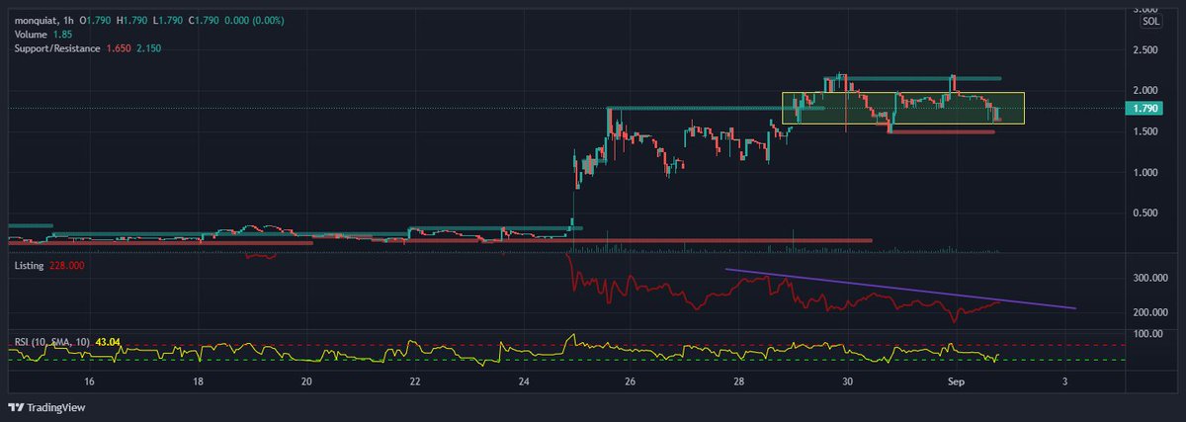The height and width of the screenshot is (422, 1186).
Task: Click the Sep label on time axis
Action: pyautogui.click(x=956, y=380)
